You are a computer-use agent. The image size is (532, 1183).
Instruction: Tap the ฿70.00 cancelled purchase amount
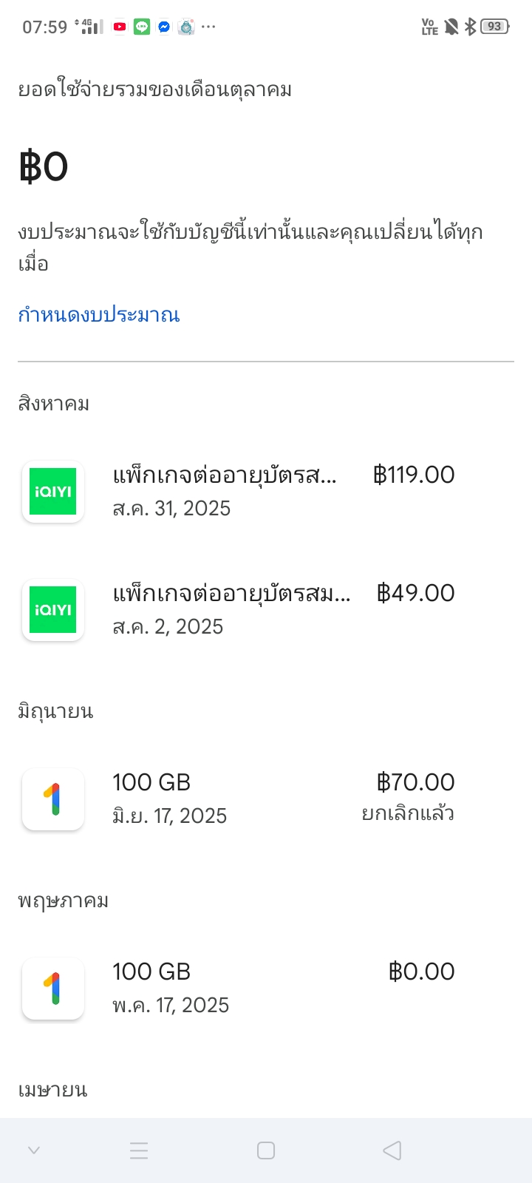point(415,782)
